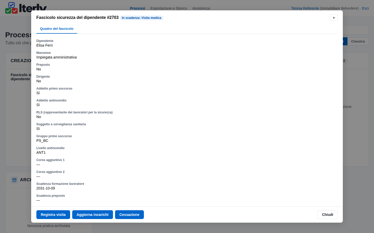Viewport: 374px width, 233px height.
Task: Open the Teresa Referente profile link
Action: [305, 8]
